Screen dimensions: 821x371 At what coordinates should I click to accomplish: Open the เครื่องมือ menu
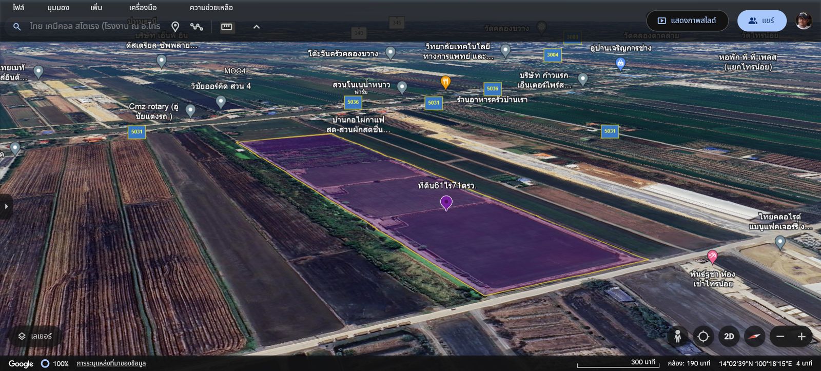tap(143, 8)
